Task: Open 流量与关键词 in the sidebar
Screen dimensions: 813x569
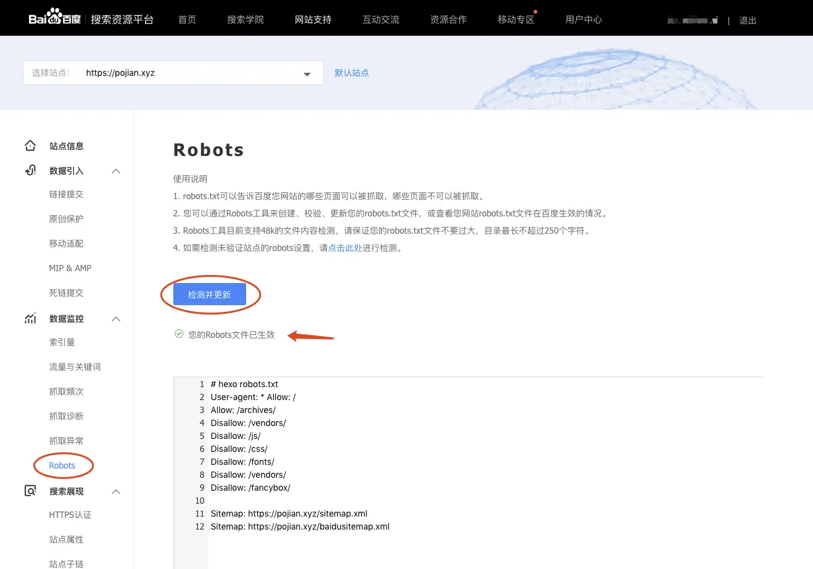Action: tap(75, 367)
